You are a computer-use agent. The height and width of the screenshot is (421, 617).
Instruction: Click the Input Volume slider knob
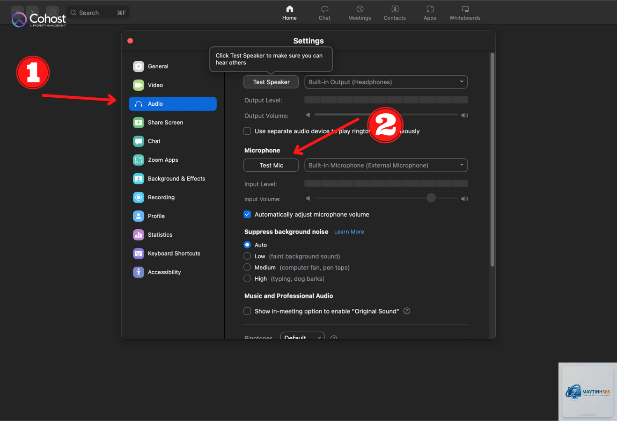coord(431,198)
